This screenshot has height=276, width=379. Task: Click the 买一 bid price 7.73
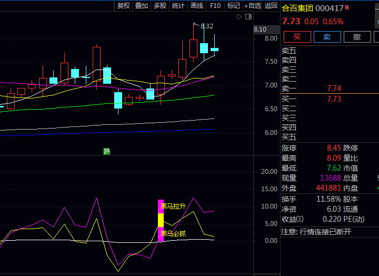[334, 98]
